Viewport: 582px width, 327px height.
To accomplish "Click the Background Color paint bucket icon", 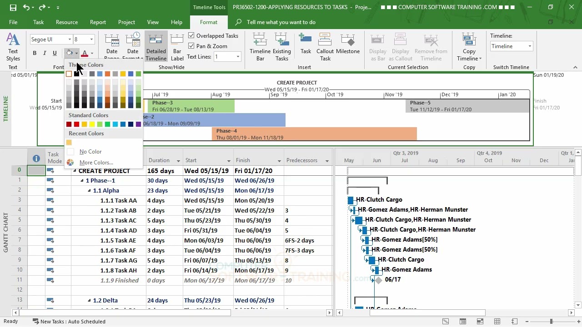I will click(69, 53).
